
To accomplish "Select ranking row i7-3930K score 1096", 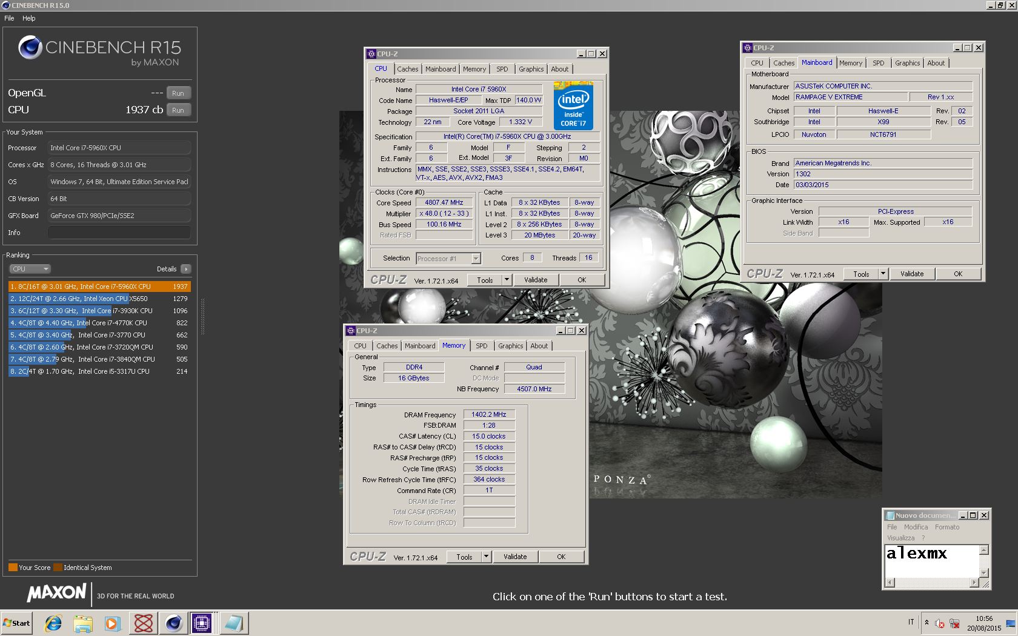I will [99, 311].
